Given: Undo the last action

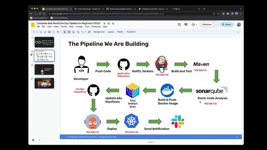Looking at the screenshot, I should [41, 32].
